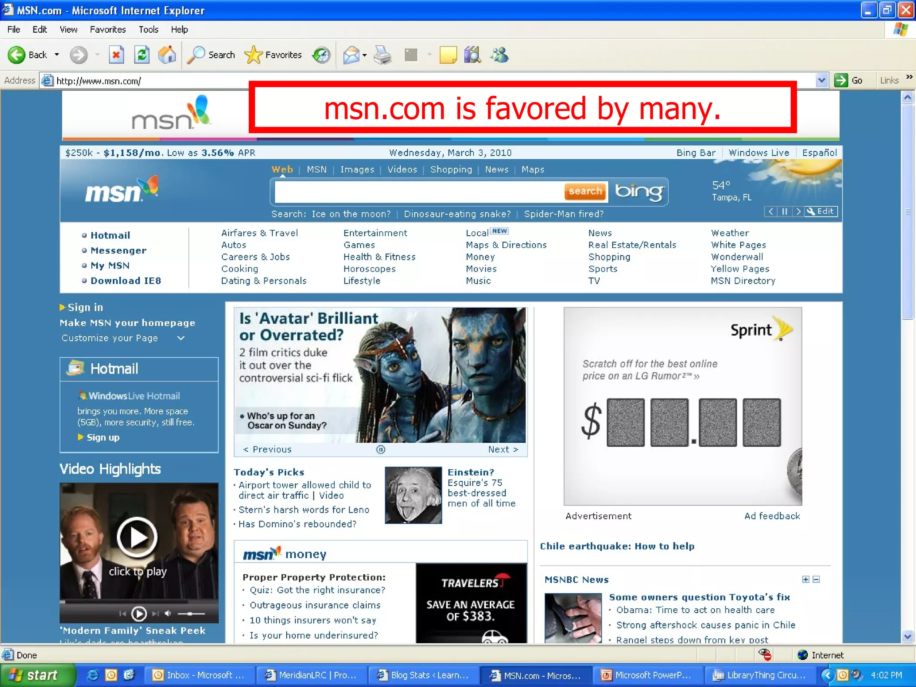
Task: Open the Favorites menu
Action: (108, 30)
